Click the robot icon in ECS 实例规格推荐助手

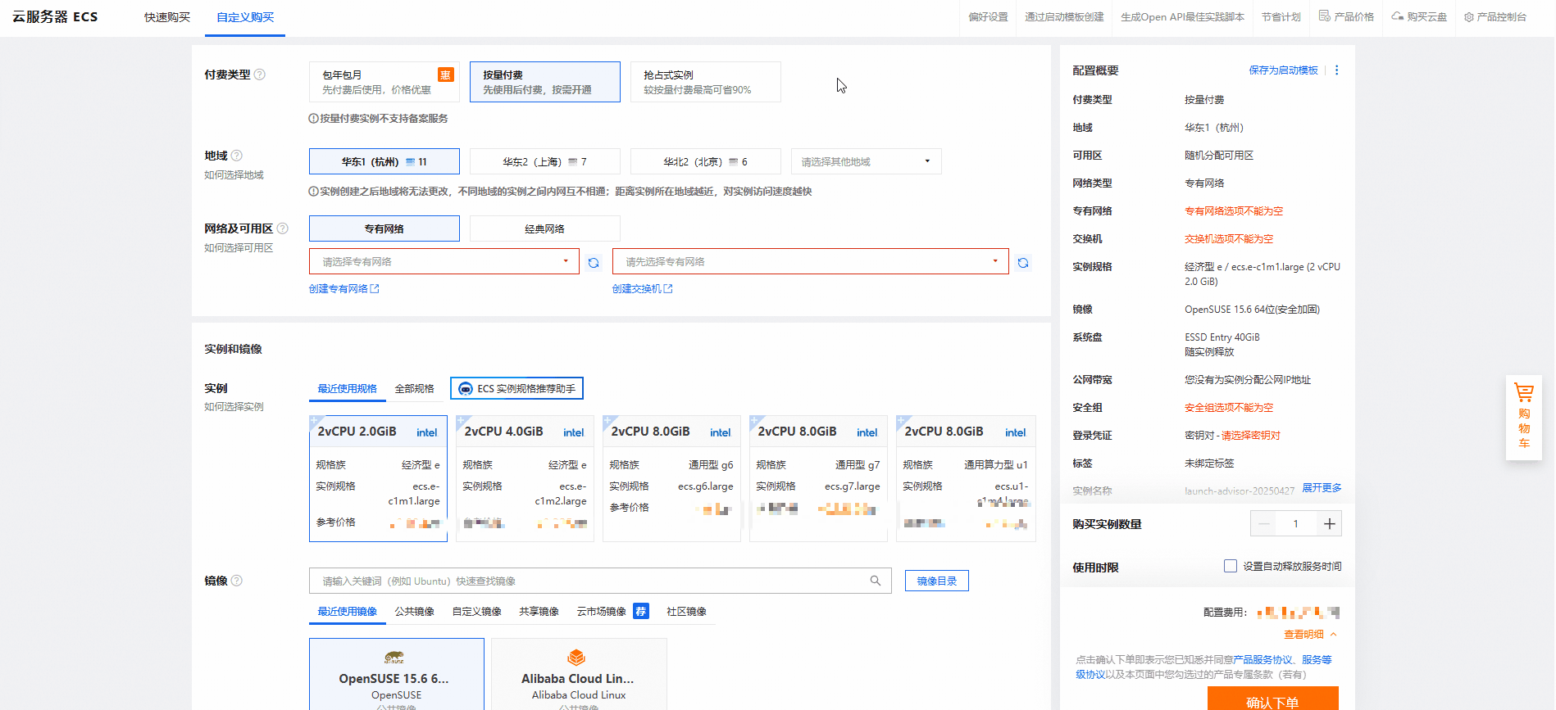(465, 388)
